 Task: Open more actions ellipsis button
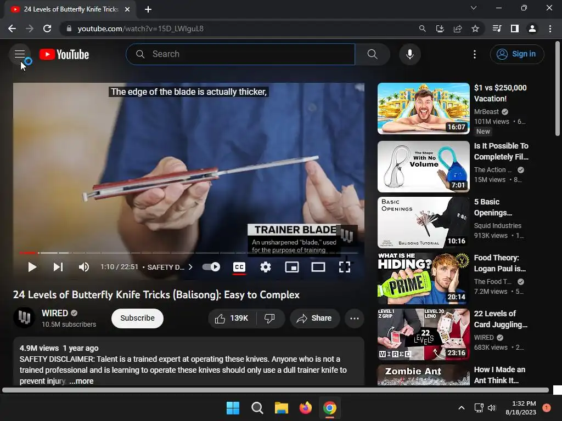pyautogui.click(x=355, y=318)
